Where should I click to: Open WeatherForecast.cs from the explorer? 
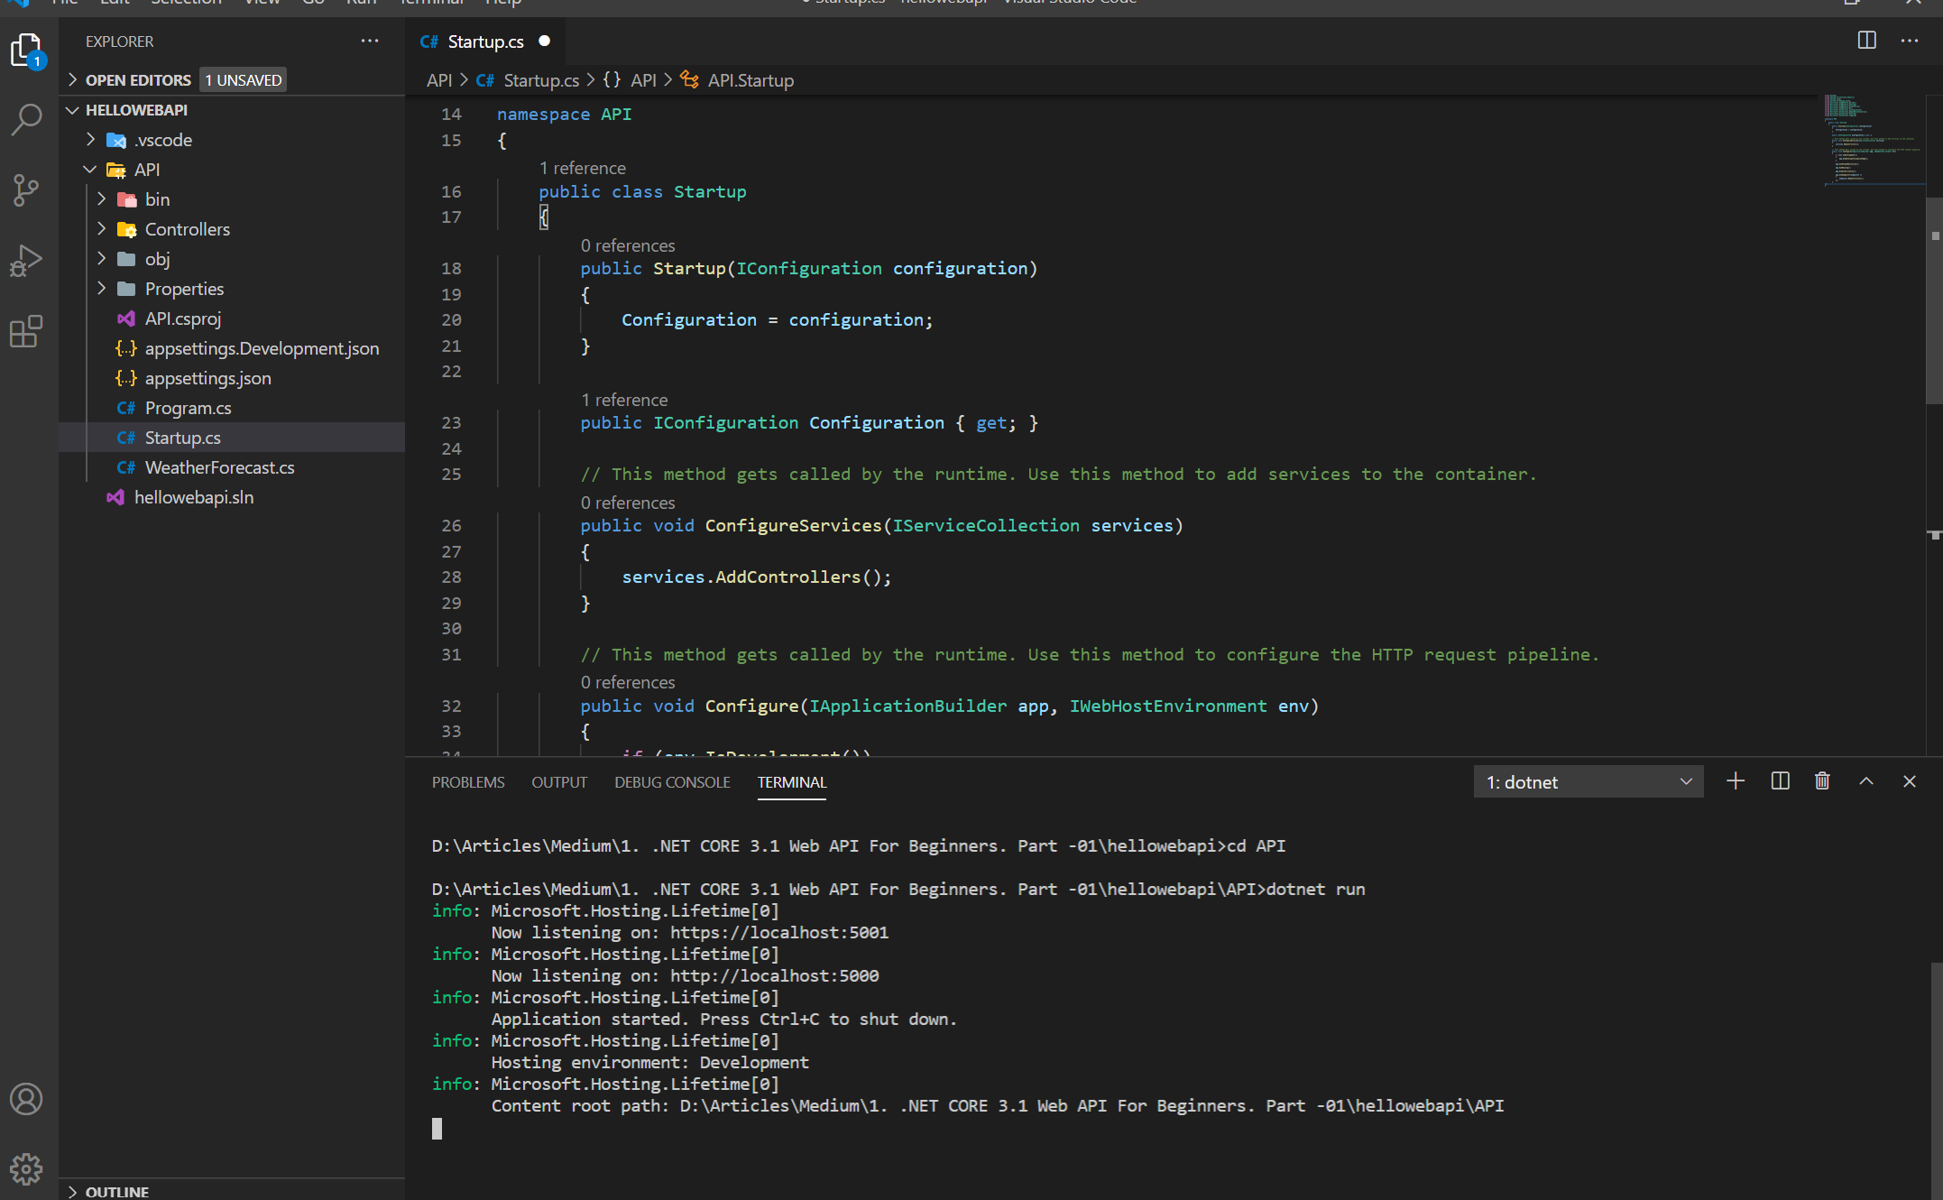coord(220,467)
